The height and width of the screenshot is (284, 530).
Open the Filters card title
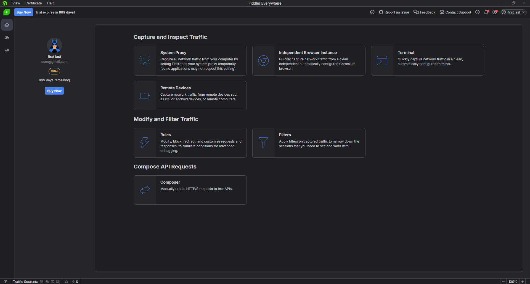pos(285,135)
